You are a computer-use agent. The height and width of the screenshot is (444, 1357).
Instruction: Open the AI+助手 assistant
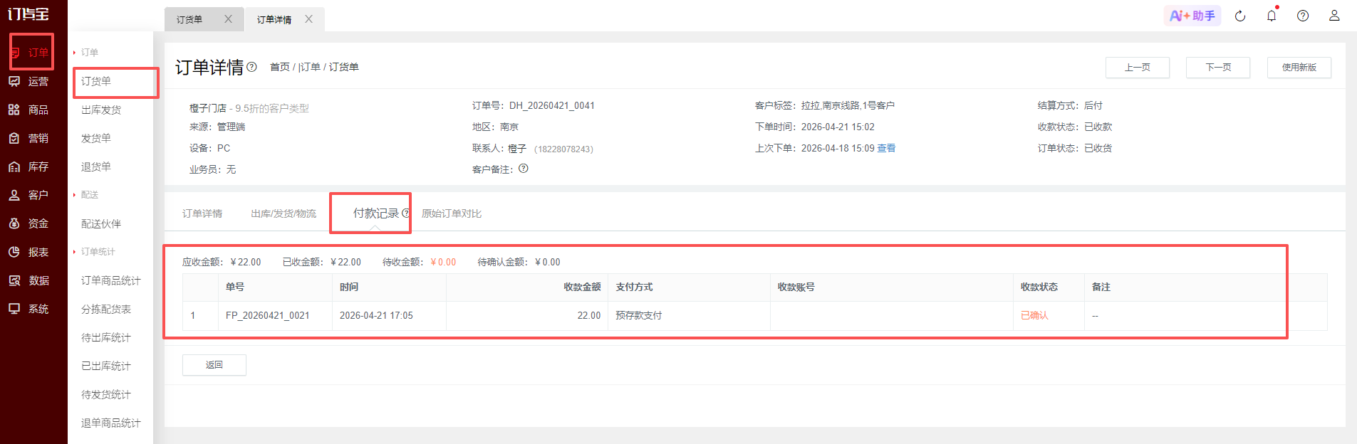point(1192,16)
